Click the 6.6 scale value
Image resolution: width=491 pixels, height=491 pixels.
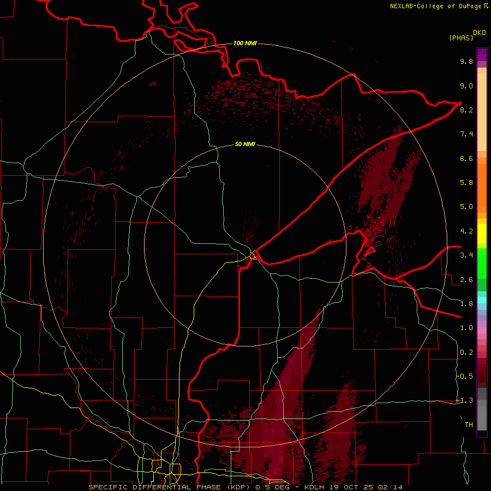[466, 158]
